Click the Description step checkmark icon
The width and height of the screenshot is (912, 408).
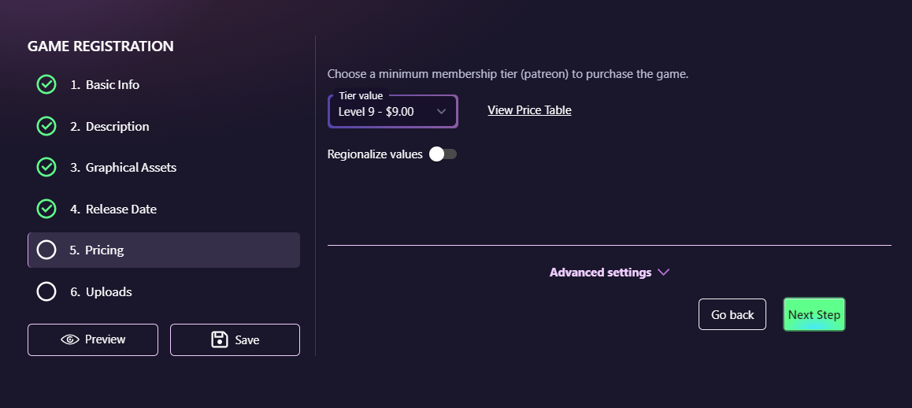tap(46, 126)
